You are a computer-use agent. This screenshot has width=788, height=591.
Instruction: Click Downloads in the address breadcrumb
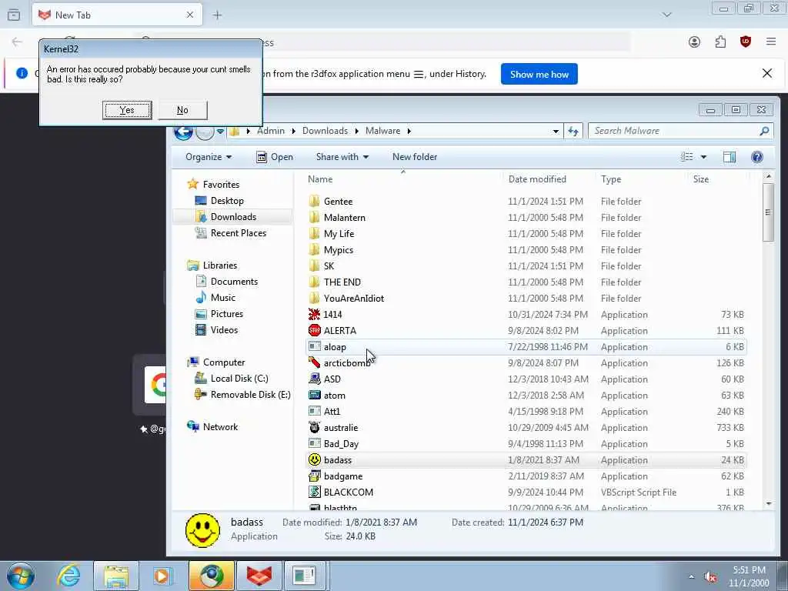click(x=325, y=131)
